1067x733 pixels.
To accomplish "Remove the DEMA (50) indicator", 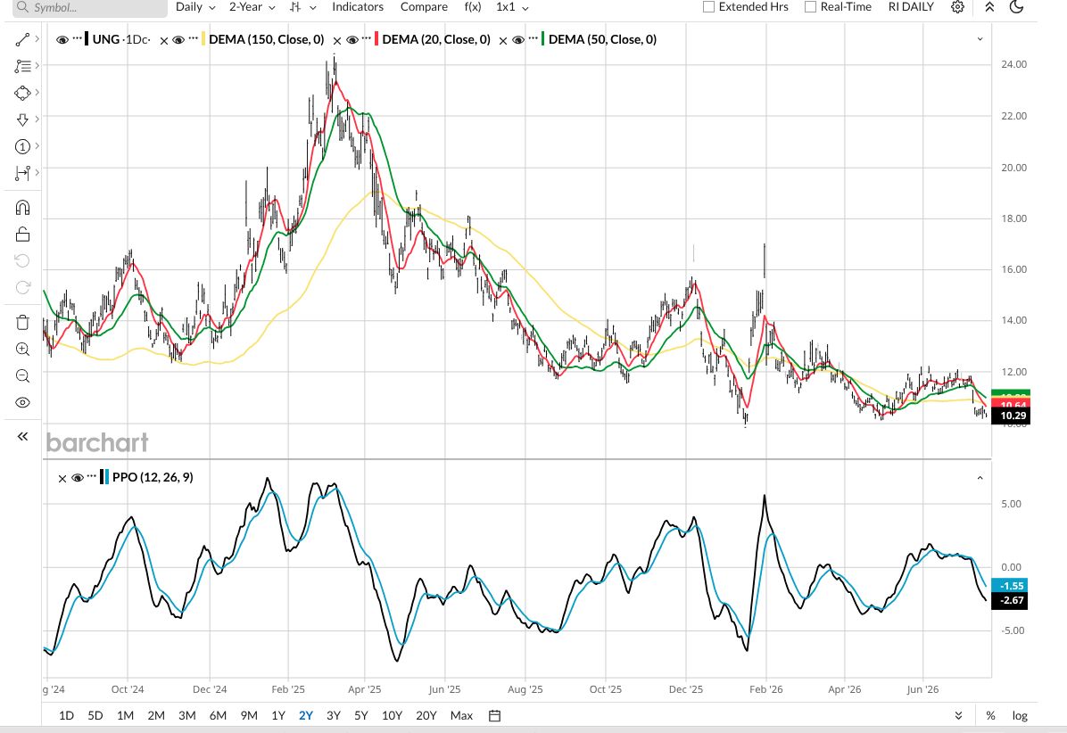I will tap(503, 41).
